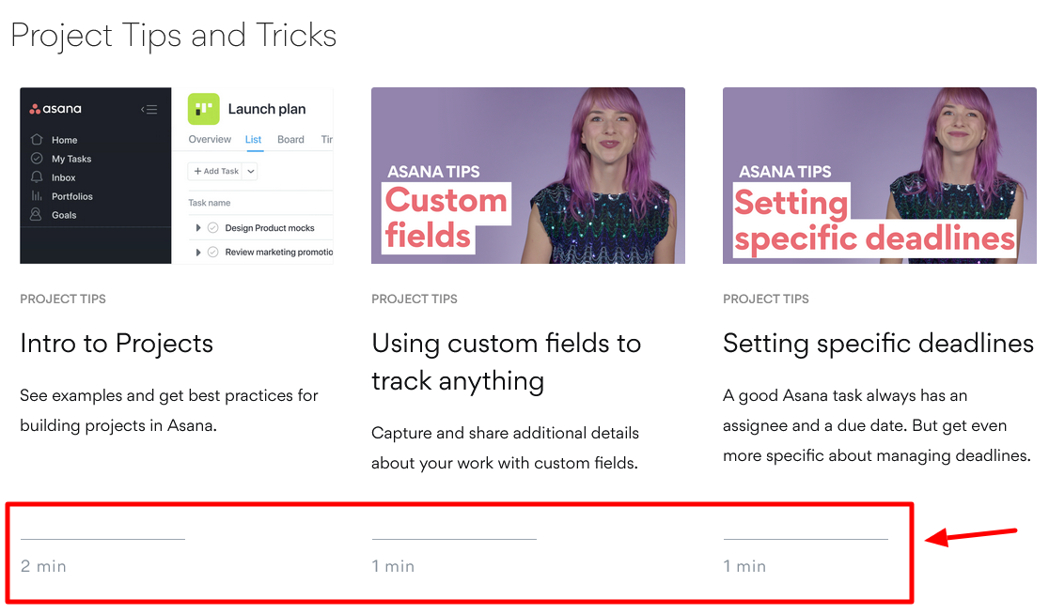Click the Asana logo
Image resolution: width=1049 pixels, height=614 pixels.
tap(56, 109)
